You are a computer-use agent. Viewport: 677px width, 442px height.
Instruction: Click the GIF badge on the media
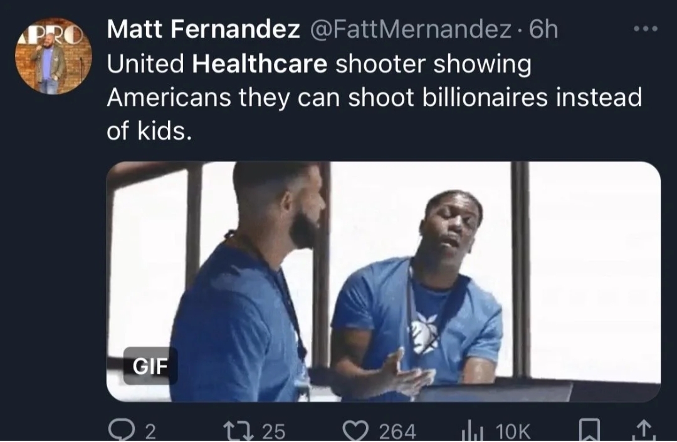150,366
